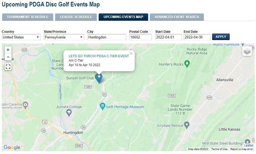Click the Start Date field

pyautogui.click(x=169, y=37)
